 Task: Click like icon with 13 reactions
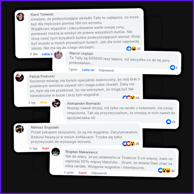point(168,122)
